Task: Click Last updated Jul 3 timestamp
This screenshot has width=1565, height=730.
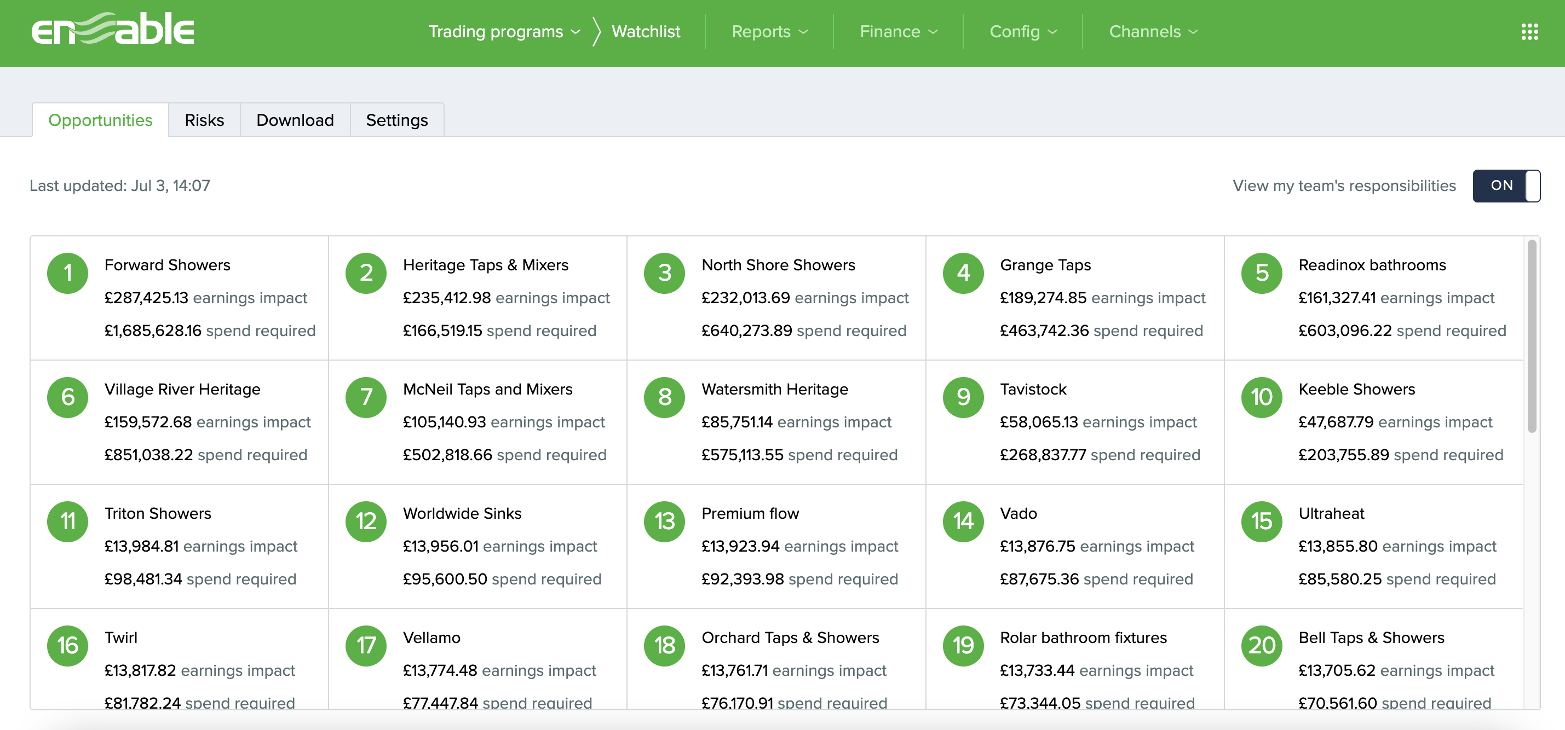Action: pos(120,186)
